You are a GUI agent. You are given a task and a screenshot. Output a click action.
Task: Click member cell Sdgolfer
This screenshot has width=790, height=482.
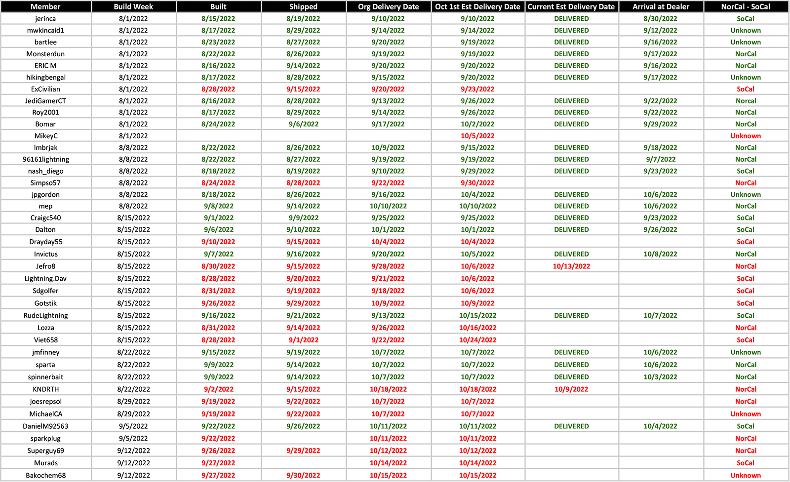pos(46,291)
